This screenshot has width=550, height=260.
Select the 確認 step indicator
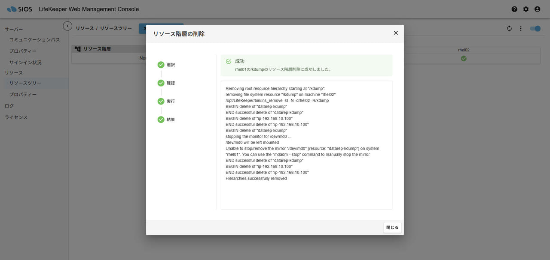(x=161, y=83)
